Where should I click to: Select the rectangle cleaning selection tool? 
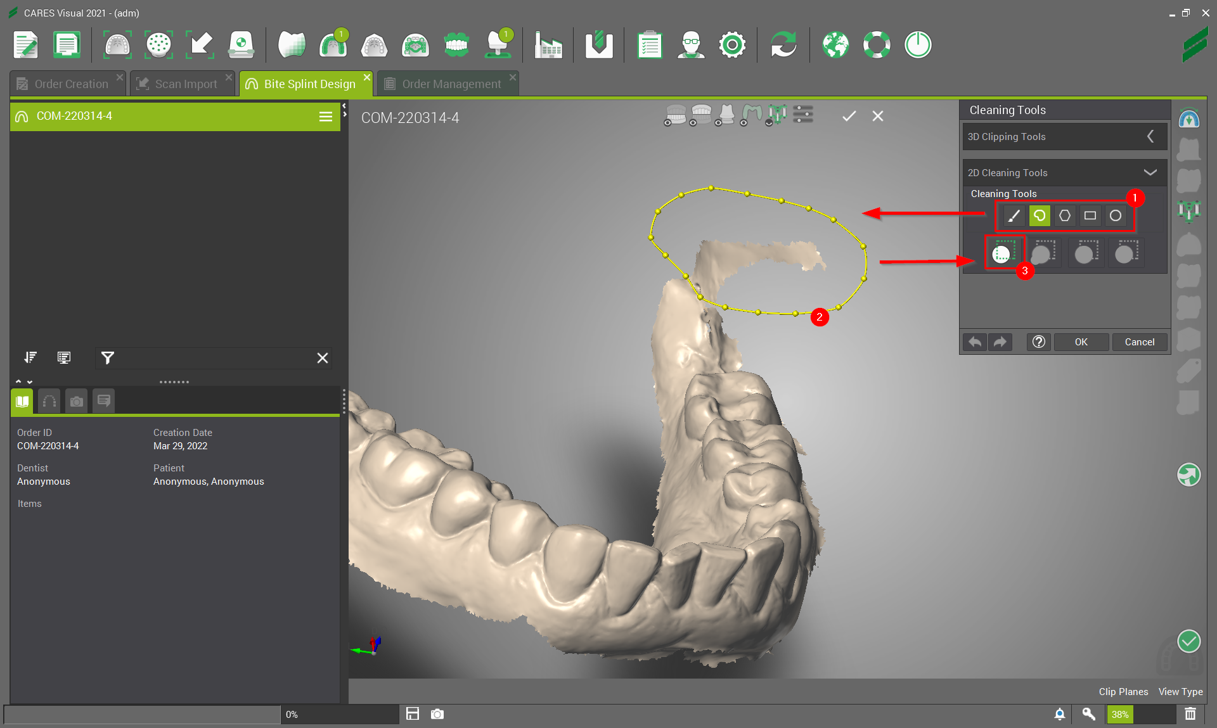(x=1090, y=215)
